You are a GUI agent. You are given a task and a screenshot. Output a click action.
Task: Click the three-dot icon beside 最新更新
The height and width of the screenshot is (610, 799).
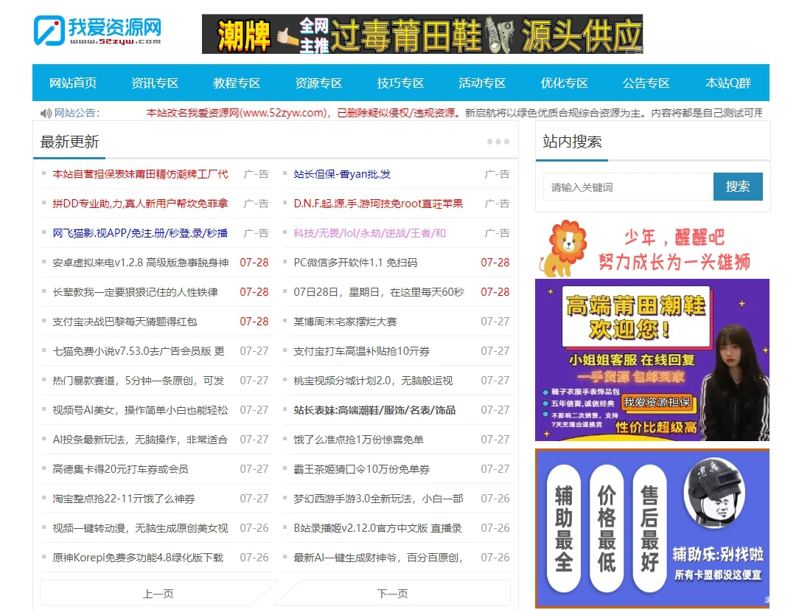498,141
